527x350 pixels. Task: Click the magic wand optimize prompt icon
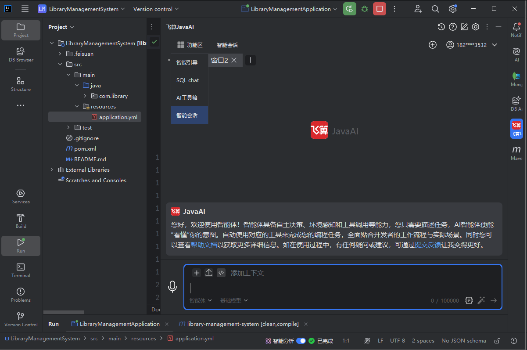tap(481, 300)
